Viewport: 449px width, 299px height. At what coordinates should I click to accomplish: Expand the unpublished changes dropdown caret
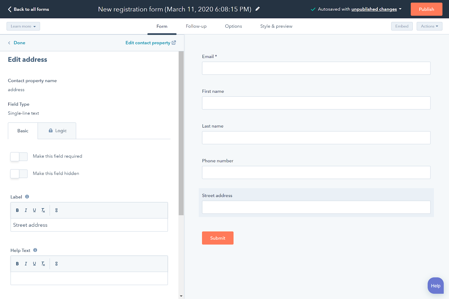click(400, 9)
